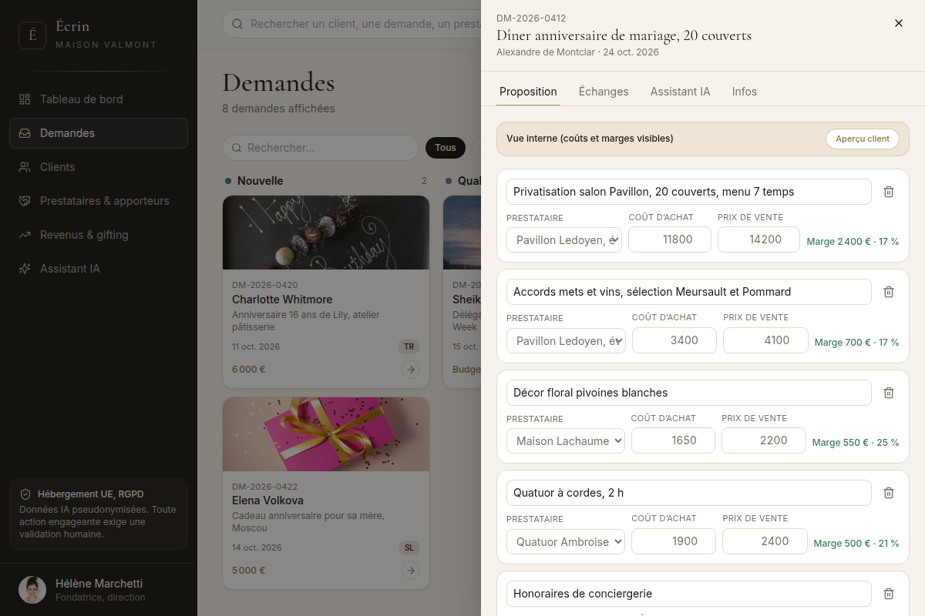Screen dimensions: 925x616
Task: Open the Clients section
Action: [99, 167]
